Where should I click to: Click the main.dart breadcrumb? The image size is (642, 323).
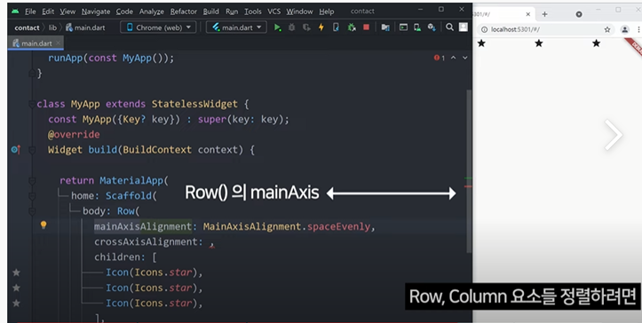click(85, 28)
